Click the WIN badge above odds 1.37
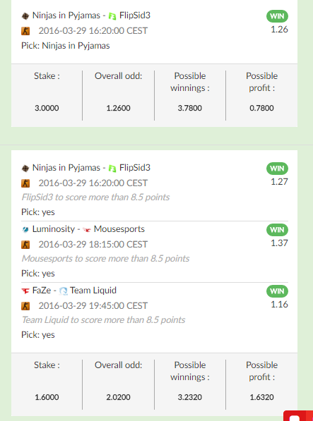Screen dimensions: 313x421 pyautogui.click(x=277, y=230)
